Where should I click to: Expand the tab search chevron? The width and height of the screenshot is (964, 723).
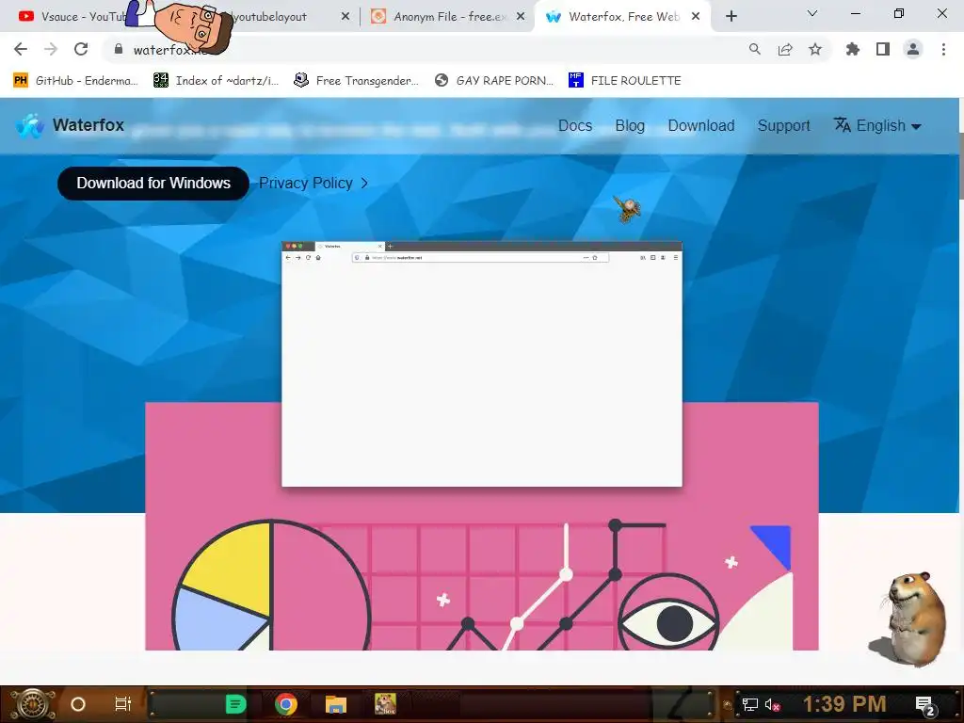click(x=812, y=13)
